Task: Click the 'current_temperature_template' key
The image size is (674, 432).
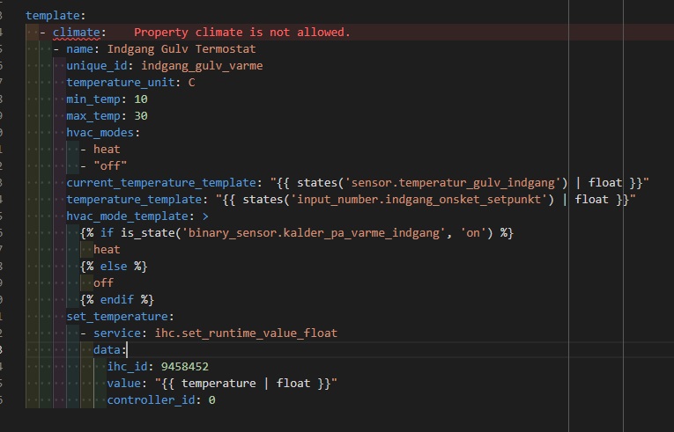Action: (x=160, y=183)
